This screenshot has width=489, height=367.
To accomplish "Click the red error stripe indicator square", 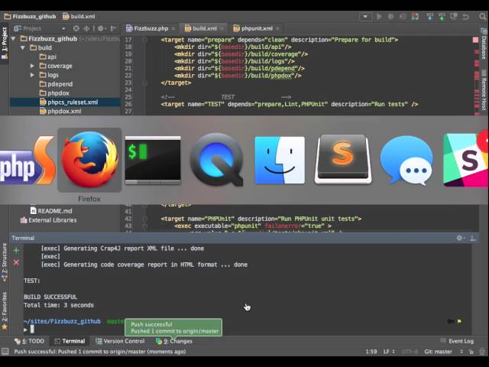I will click(x=475, y=40).
